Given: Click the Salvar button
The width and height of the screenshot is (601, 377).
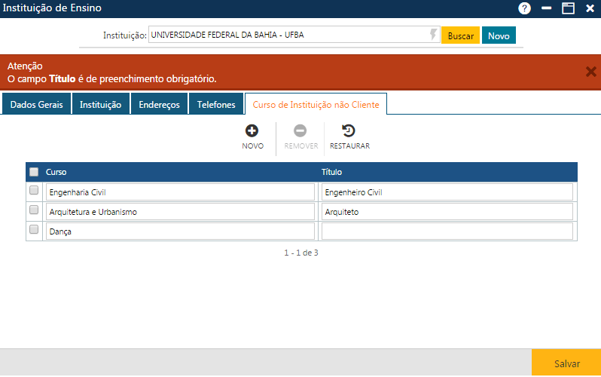Looking at the screenshot, I should (566, 363).
